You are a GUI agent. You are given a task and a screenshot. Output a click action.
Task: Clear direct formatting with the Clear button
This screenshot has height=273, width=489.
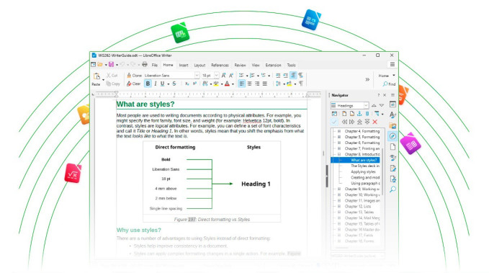pyautogui.click(x=133, y=84)
